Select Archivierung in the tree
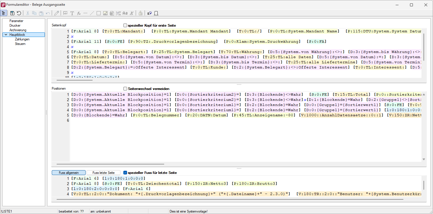Image resolution: width=433 pixels, height=214 pixels. coord(18,30)
